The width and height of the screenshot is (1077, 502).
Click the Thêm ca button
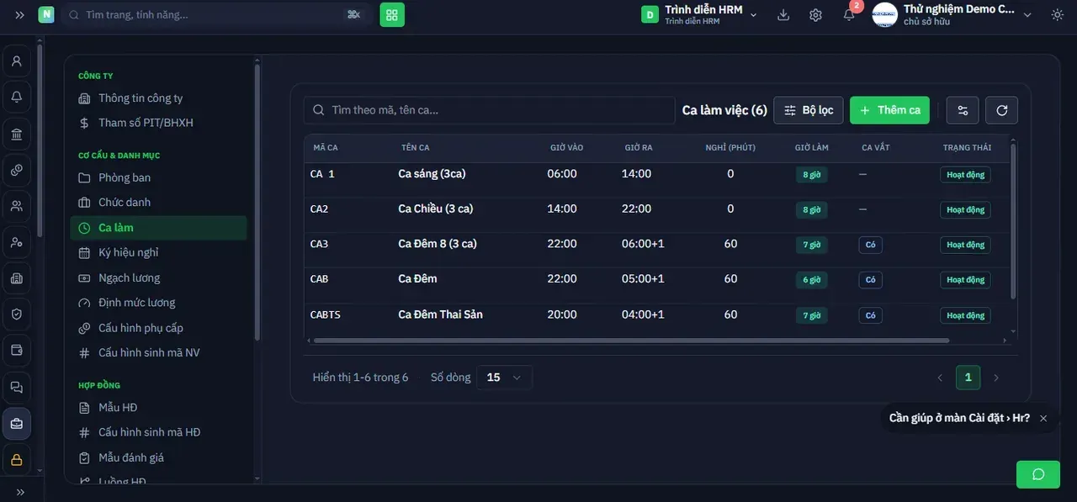tap(889, 110)
